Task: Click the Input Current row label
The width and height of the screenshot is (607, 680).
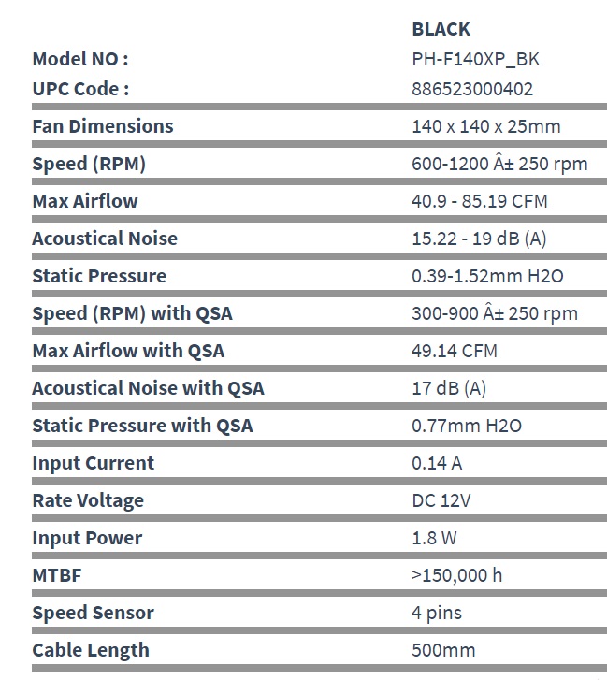Action: (x=94, y=463)
